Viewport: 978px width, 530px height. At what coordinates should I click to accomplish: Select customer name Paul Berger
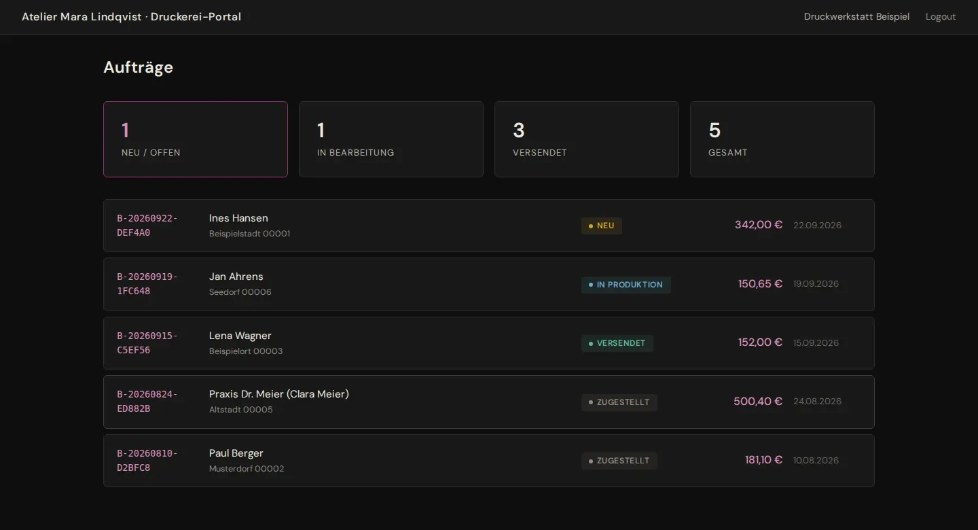tap(236, 453)
